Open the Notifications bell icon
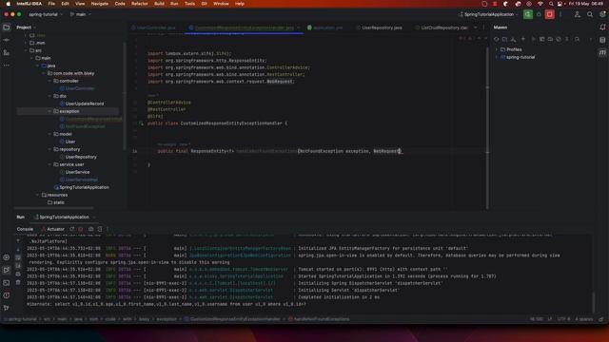Screen dimensions: 609x342 (602, 28)
